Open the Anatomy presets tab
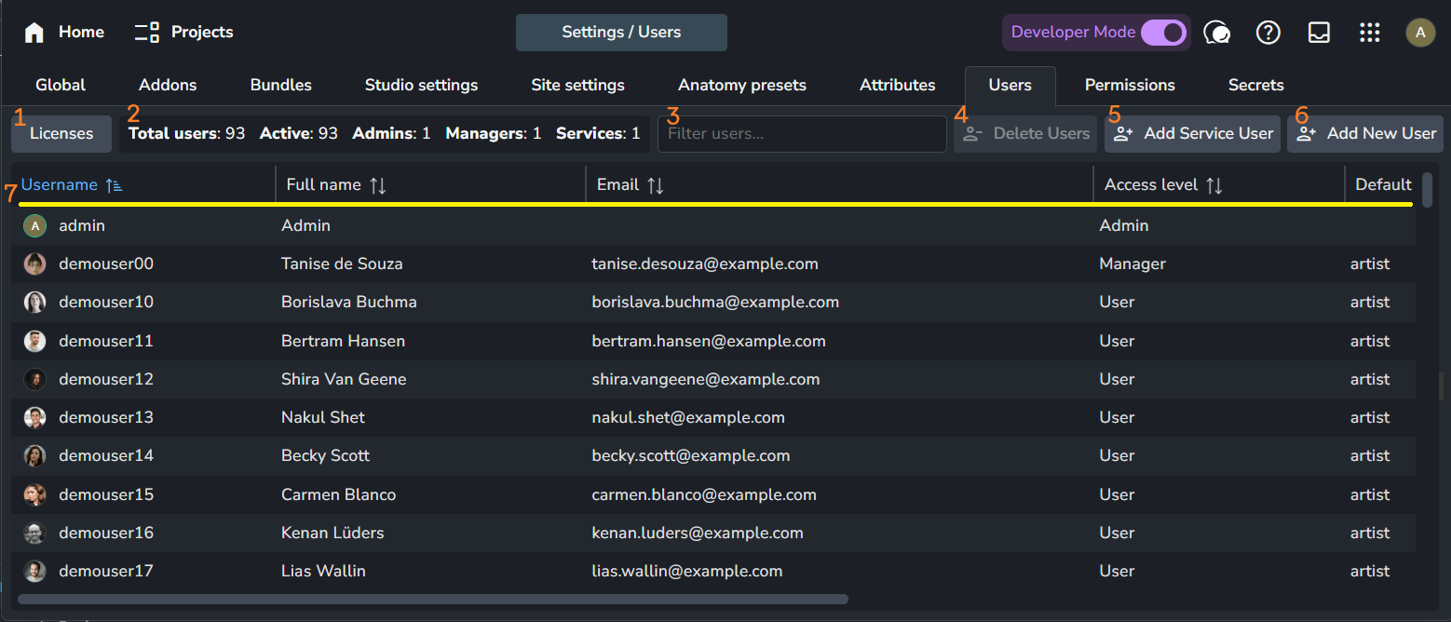The width and height of the screenshot is (1451, 622). (741, 86)
